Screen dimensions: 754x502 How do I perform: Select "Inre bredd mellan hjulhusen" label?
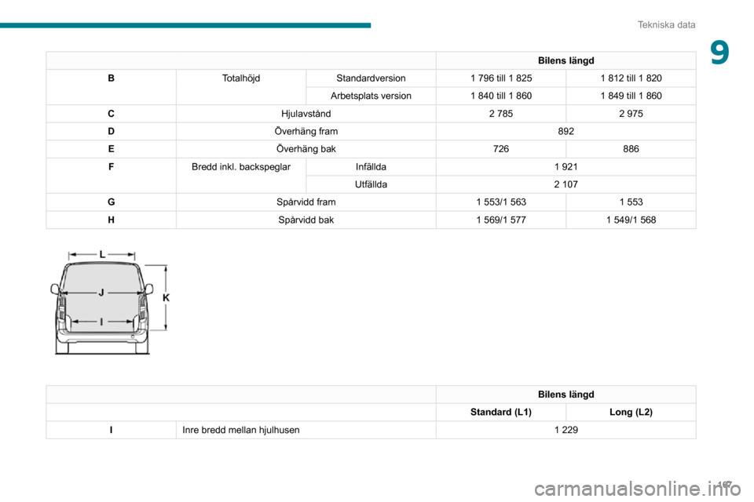(x=241, y=430)
